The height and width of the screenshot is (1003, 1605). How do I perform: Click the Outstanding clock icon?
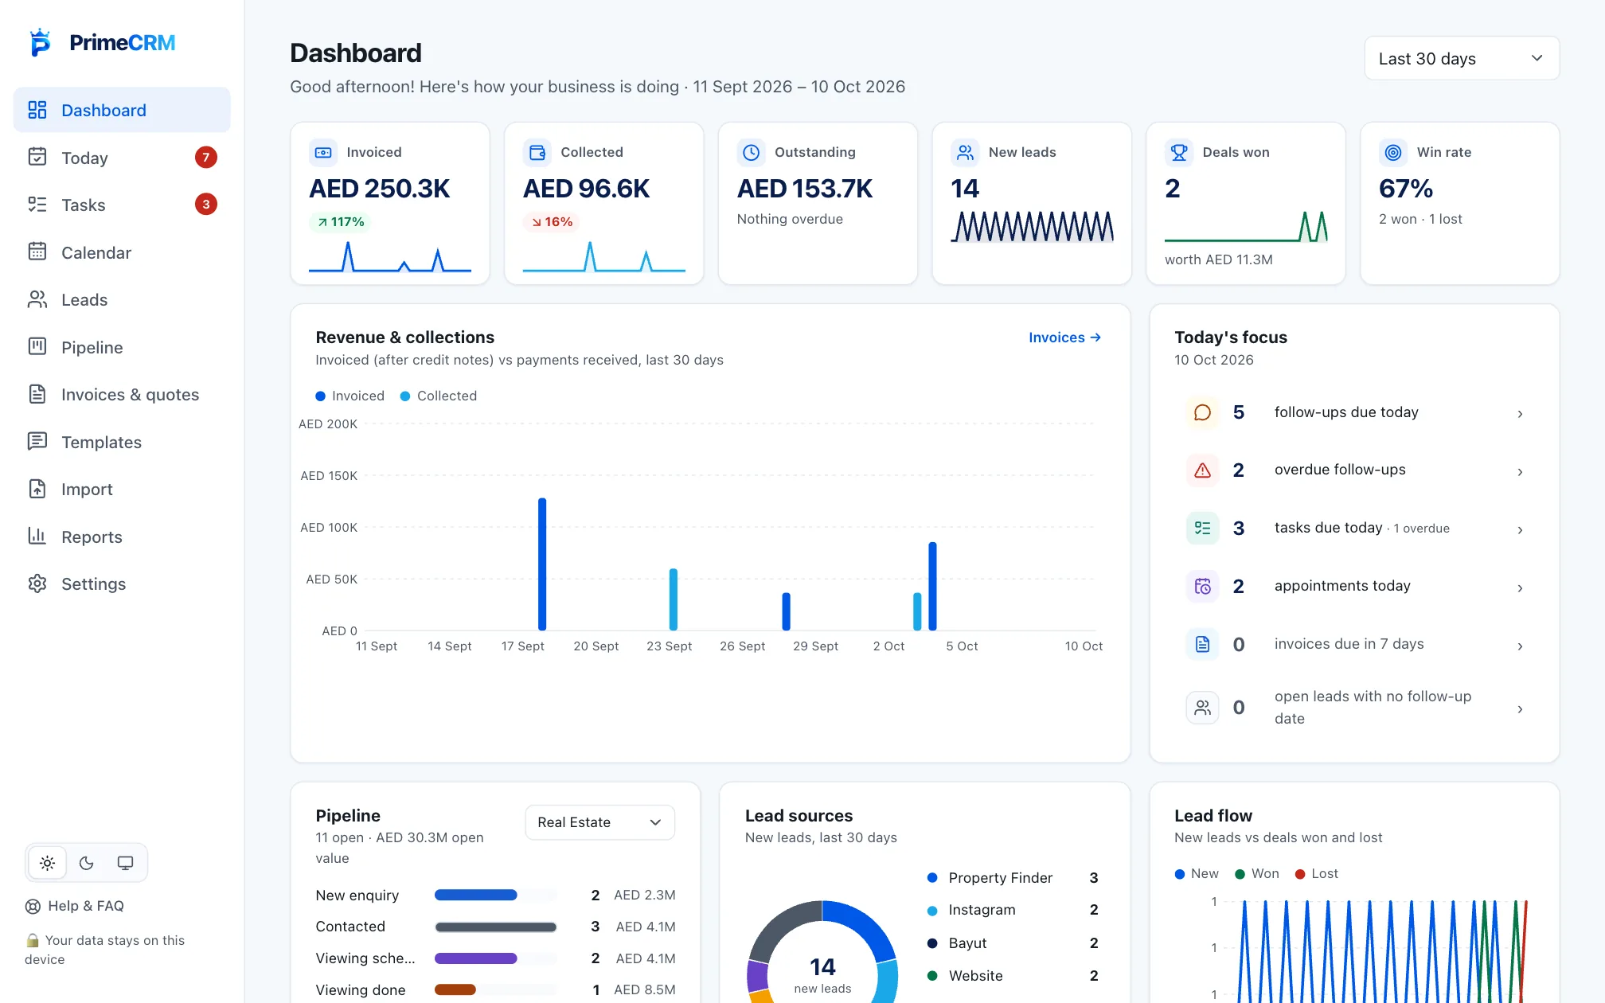[751, 152]
